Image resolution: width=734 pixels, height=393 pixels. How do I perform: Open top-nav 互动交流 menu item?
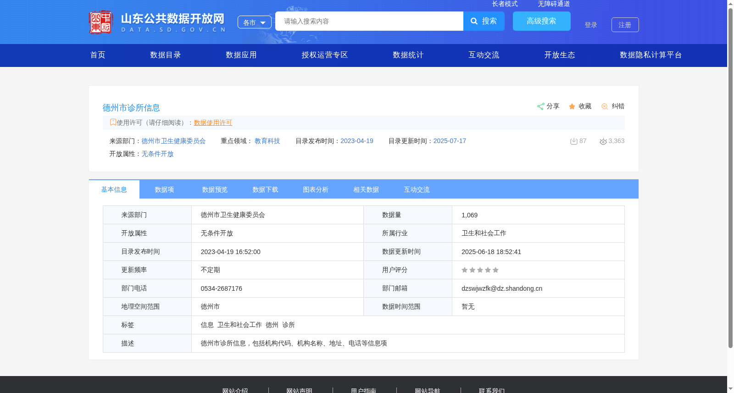coord(484,55)
